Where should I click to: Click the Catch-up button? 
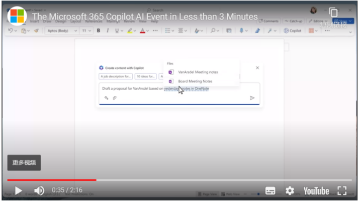tap(294, 21)
